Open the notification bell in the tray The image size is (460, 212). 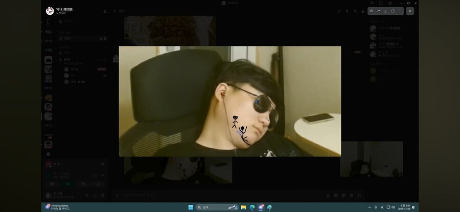pyautogui.click(x=413, y=207)
